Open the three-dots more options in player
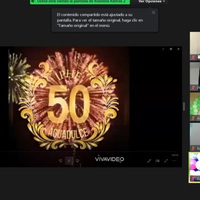The height and width of the screenshot is (200, 200). (x=174, y=161)
